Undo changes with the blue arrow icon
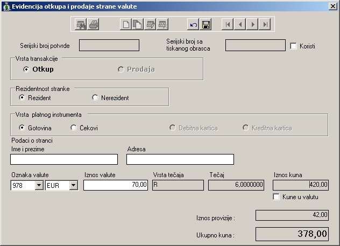Screen dimensions: 340x246 (x=194, y=24)
